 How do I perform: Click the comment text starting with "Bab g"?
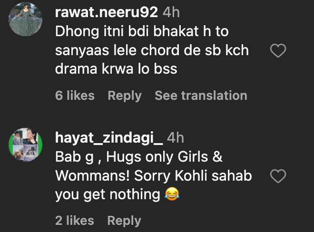pos(138,157)
